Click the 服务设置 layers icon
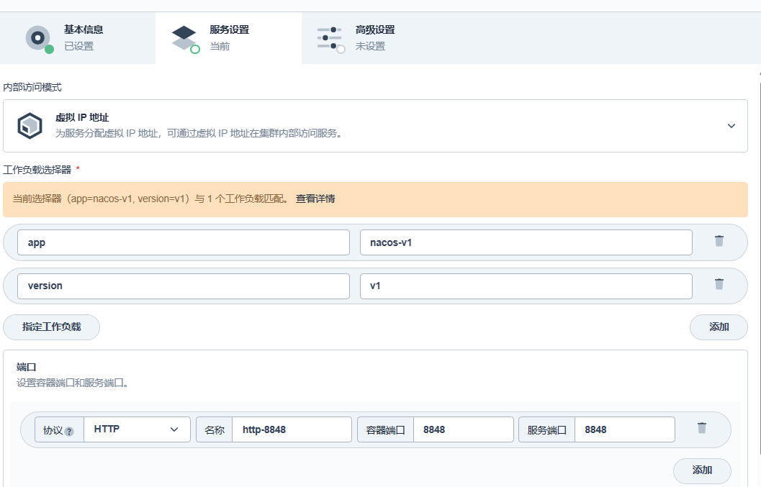This screenshot has width=761, height=487. (184, 37)
